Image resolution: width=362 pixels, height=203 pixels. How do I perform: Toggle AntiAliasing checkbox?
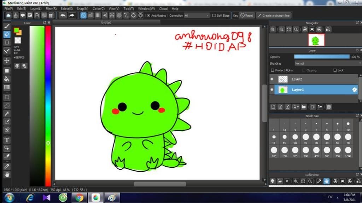coord(148,16)
